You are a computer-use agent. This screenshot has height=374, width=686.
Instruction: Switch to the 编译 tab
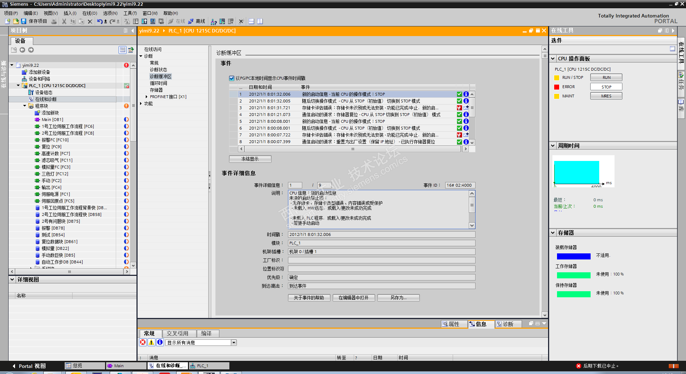(x=208, y=333)
